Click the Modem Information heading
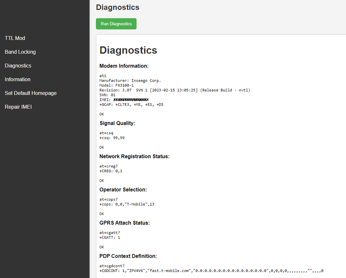This screenshot has height=278, width=346. pyautogui.click(x=124, y=66)
